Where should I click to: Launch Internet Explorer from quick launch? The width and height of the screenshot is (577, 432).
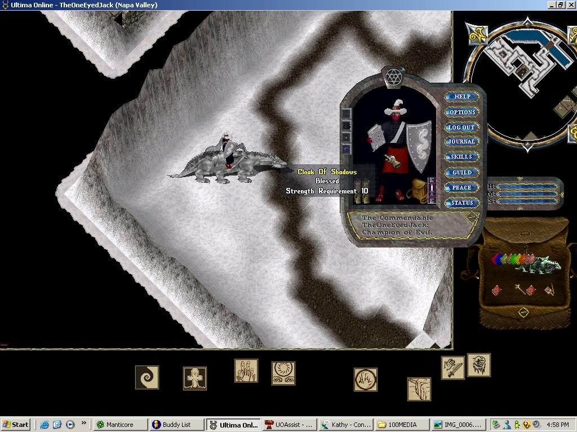point(45,425)
